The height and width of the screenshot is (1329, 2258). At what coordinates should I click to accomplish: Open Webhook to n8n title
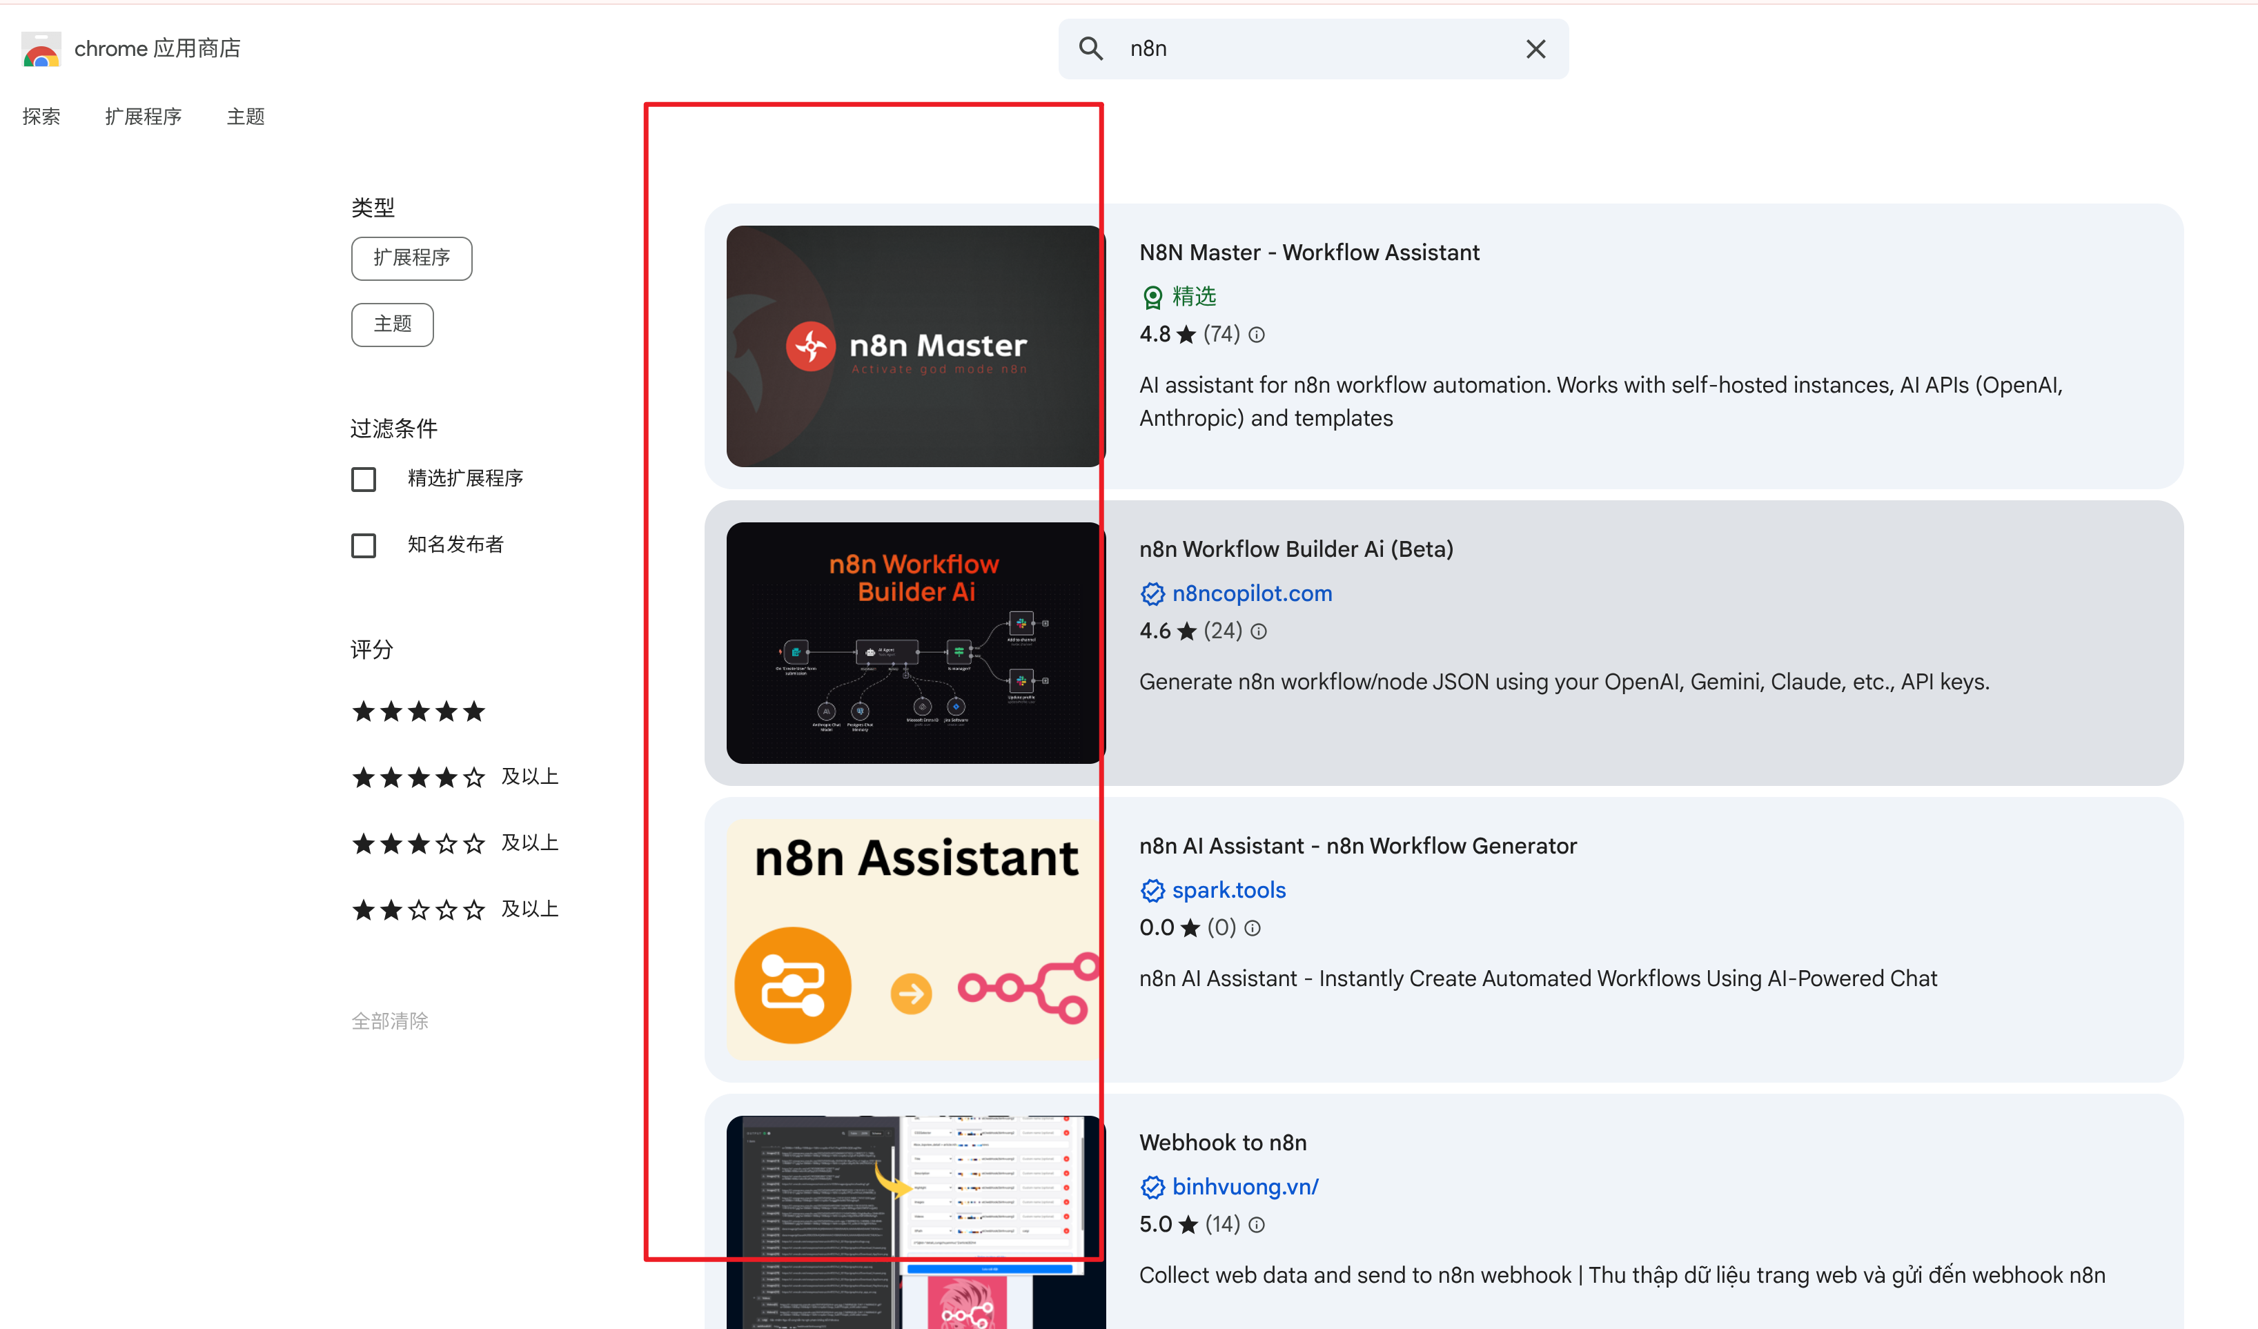pyautogui.click(x=1222, y=1143)
